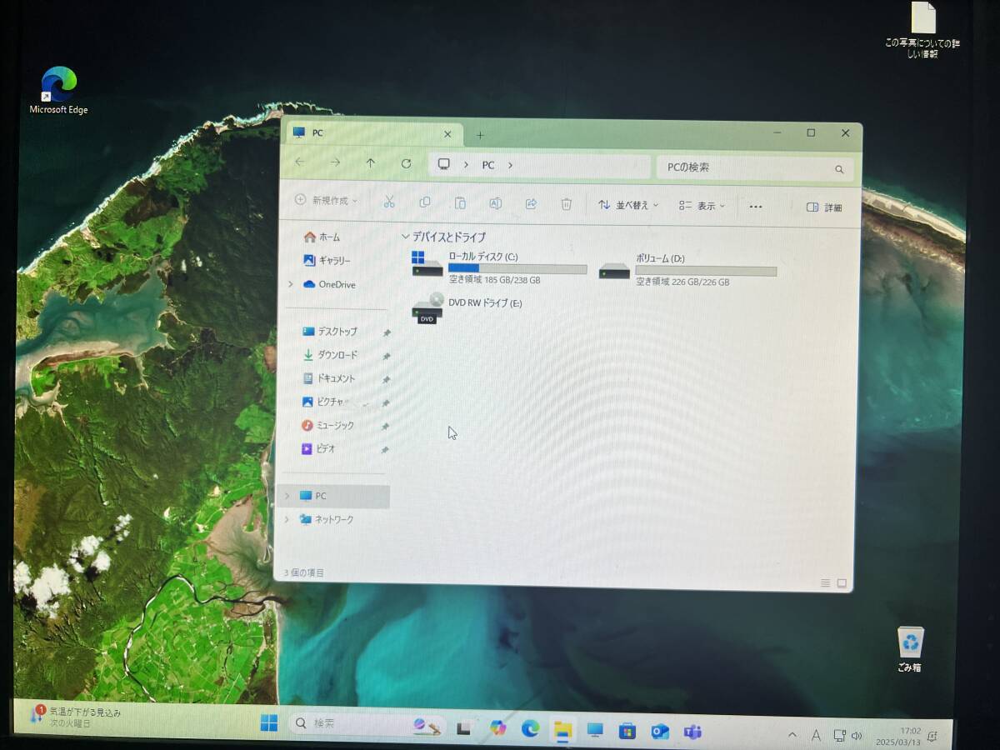Open the 並べ替え sort dropdown
This screenshot has width=1000, height=750.
[x=628, y=205]
